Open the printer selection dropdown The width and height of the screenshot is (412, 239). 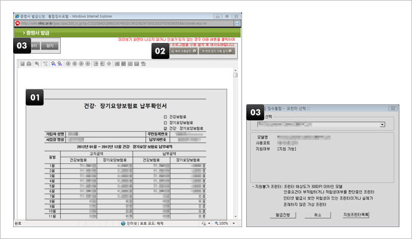(x=382, y=125)
